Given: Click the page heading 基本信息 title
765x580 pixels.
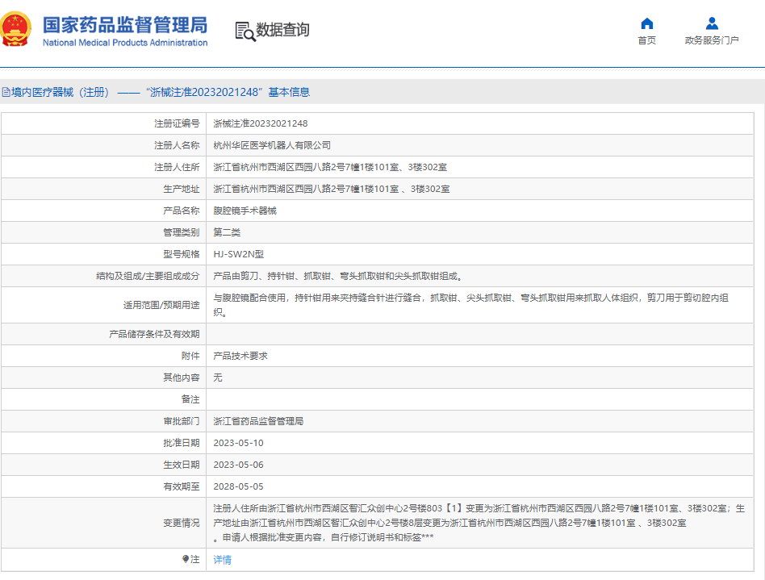Looking at the screenshot, I should tap(289, 92).
